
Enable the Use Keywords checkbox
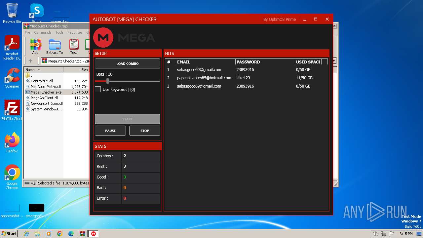(x=98, y=89)
